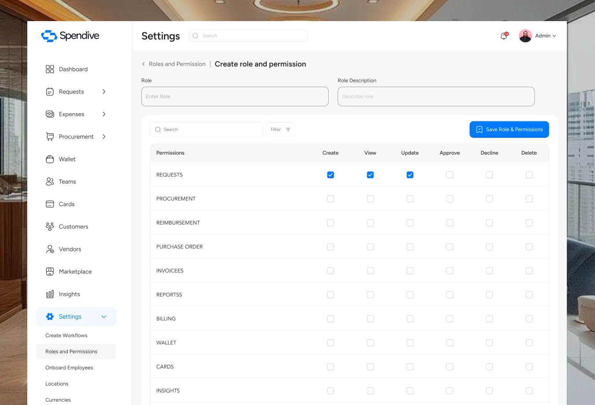595x405 pixels.
Task: Click the Teams people icon
Action: pyautogui.click(x=50, y=181)
